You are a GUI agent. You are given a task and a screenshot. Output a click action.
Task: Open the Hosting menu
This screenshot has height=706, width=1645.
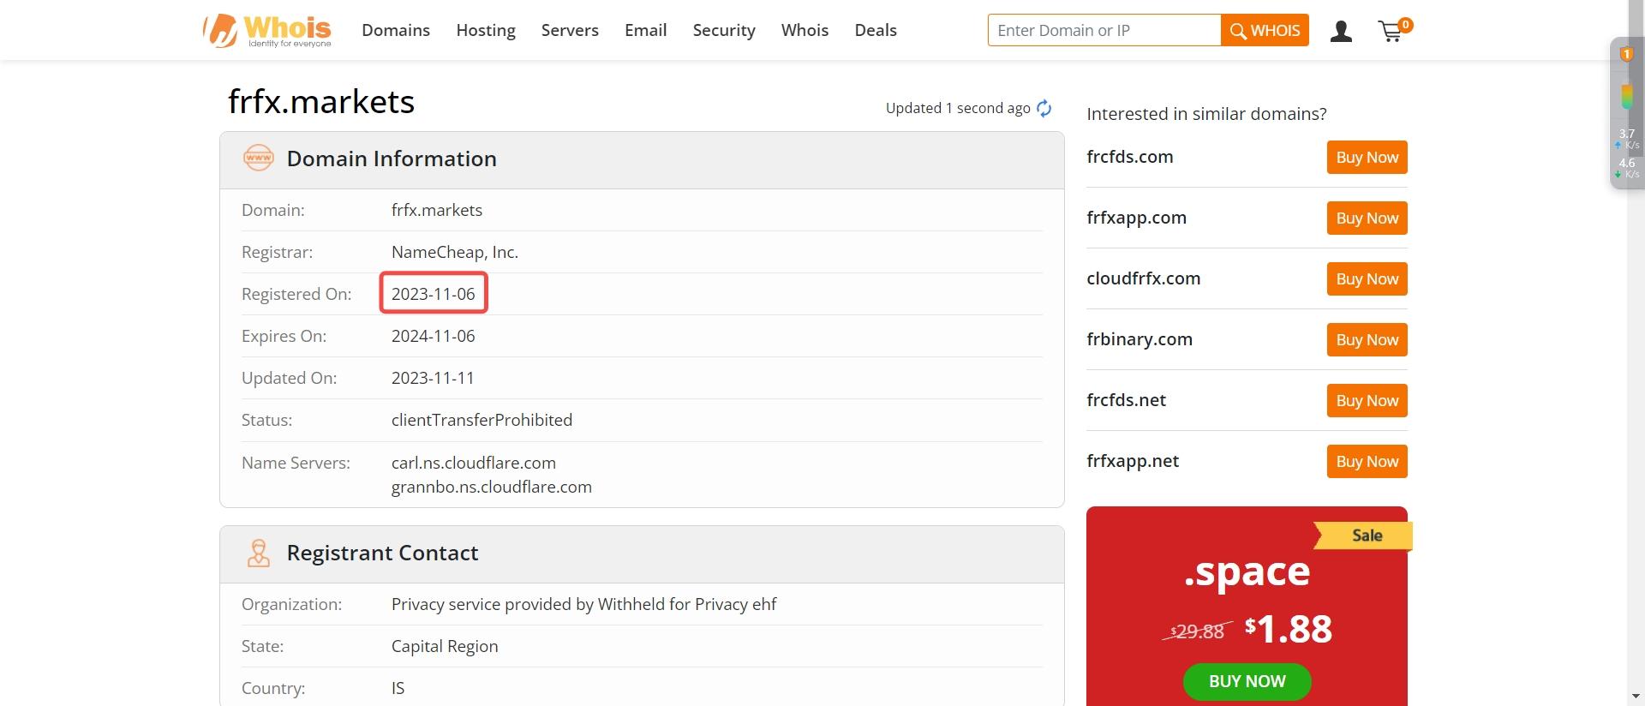[486, 31]
